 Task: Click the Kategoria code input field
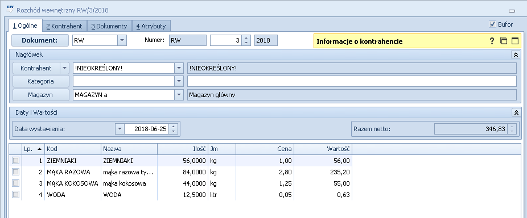click(x=123, y=81)
